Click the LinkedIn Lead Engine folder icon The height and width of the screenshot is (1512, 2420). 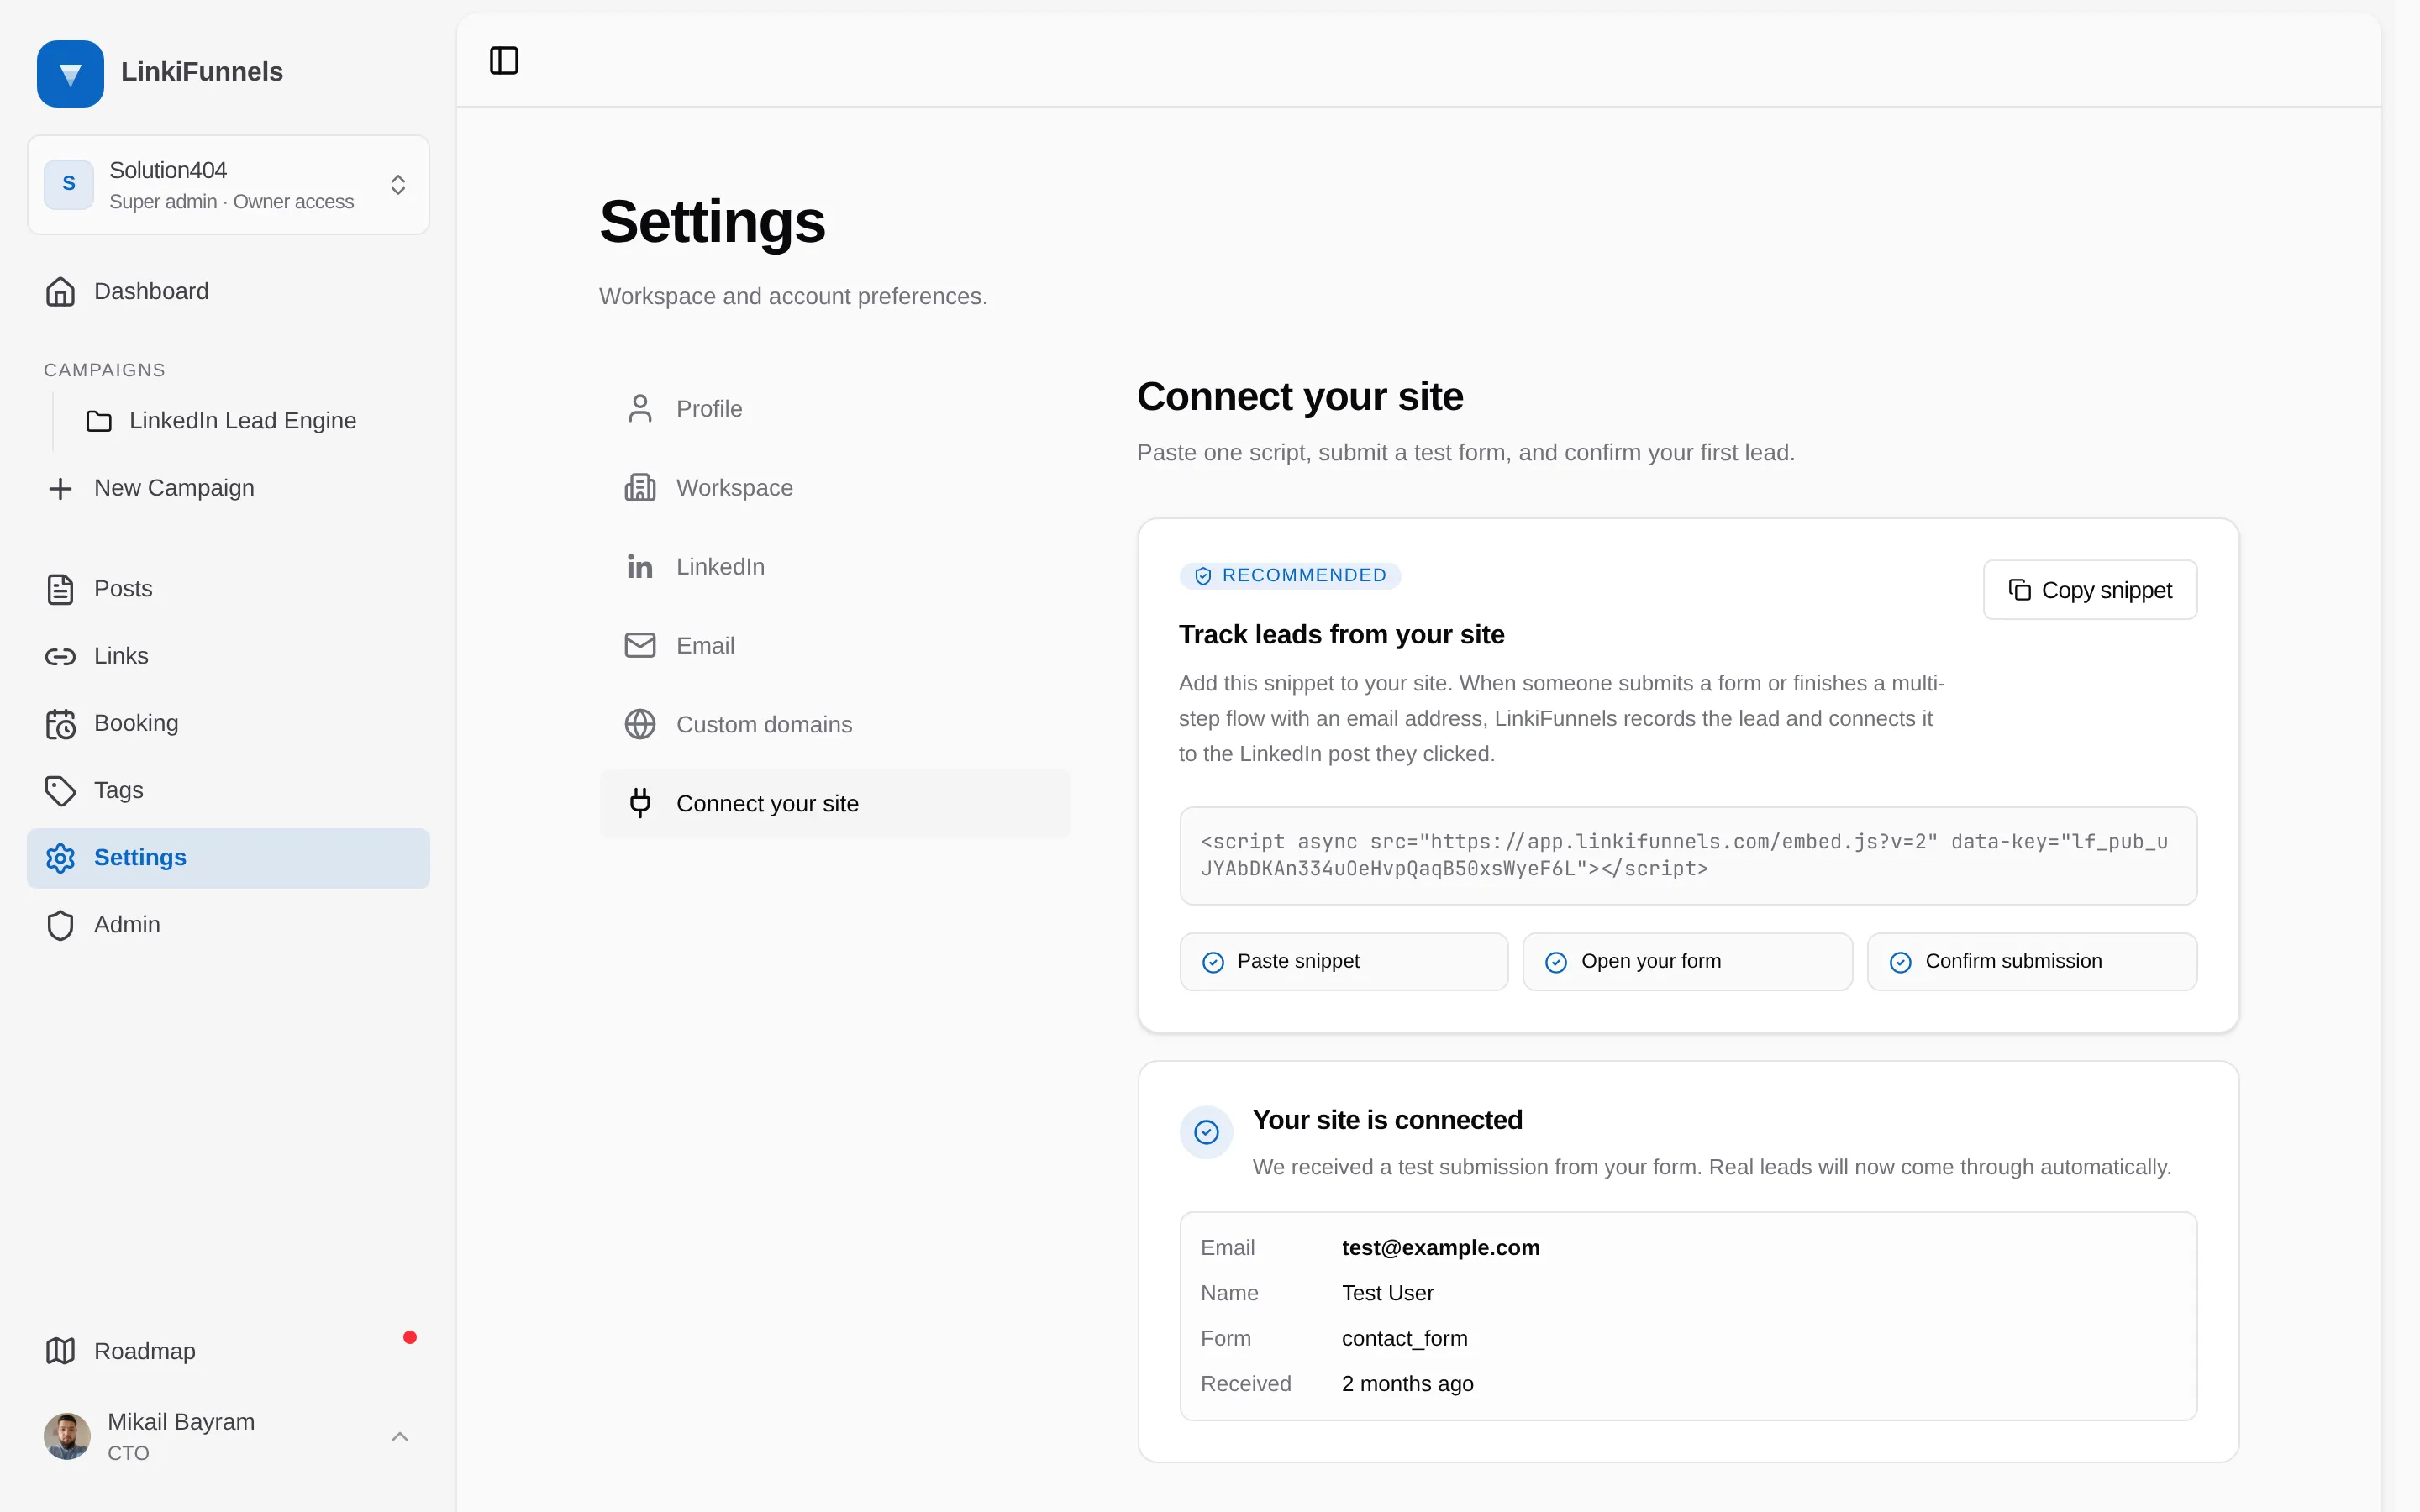tap(99, 421)
